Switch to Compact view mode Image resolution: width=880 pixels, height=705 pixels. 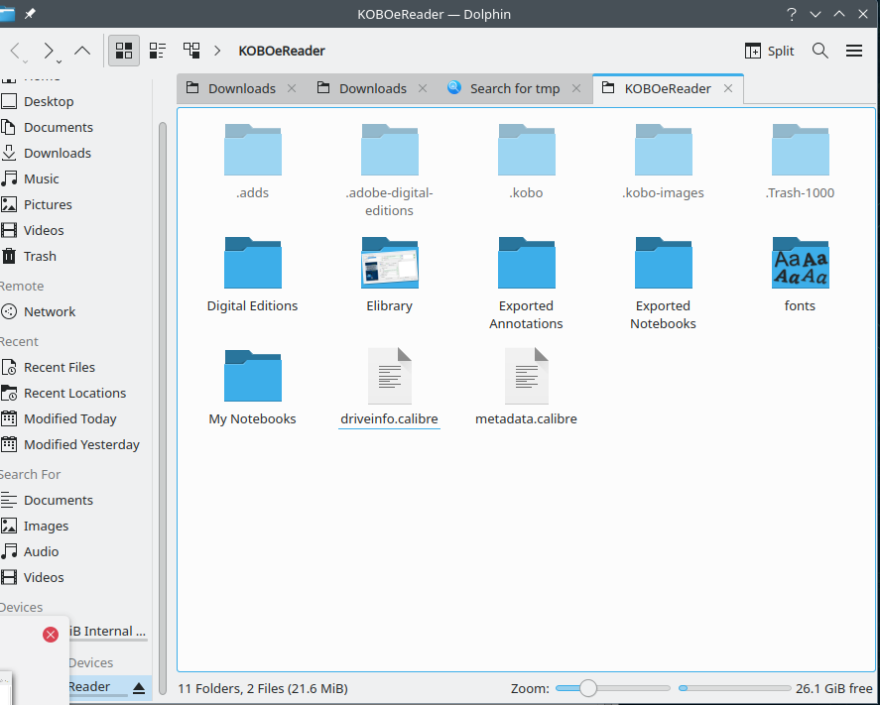[158, 51]
